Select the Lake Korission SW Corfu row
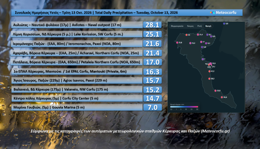Viewport: 260px width, 149px height. [77, 34]
